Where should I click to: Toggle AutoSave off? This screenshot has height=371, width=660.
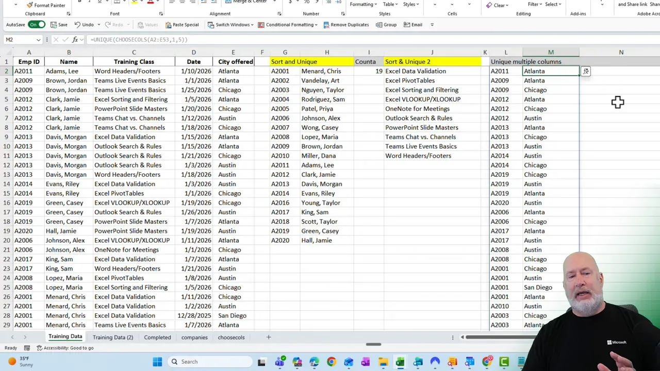coord(36,24)
